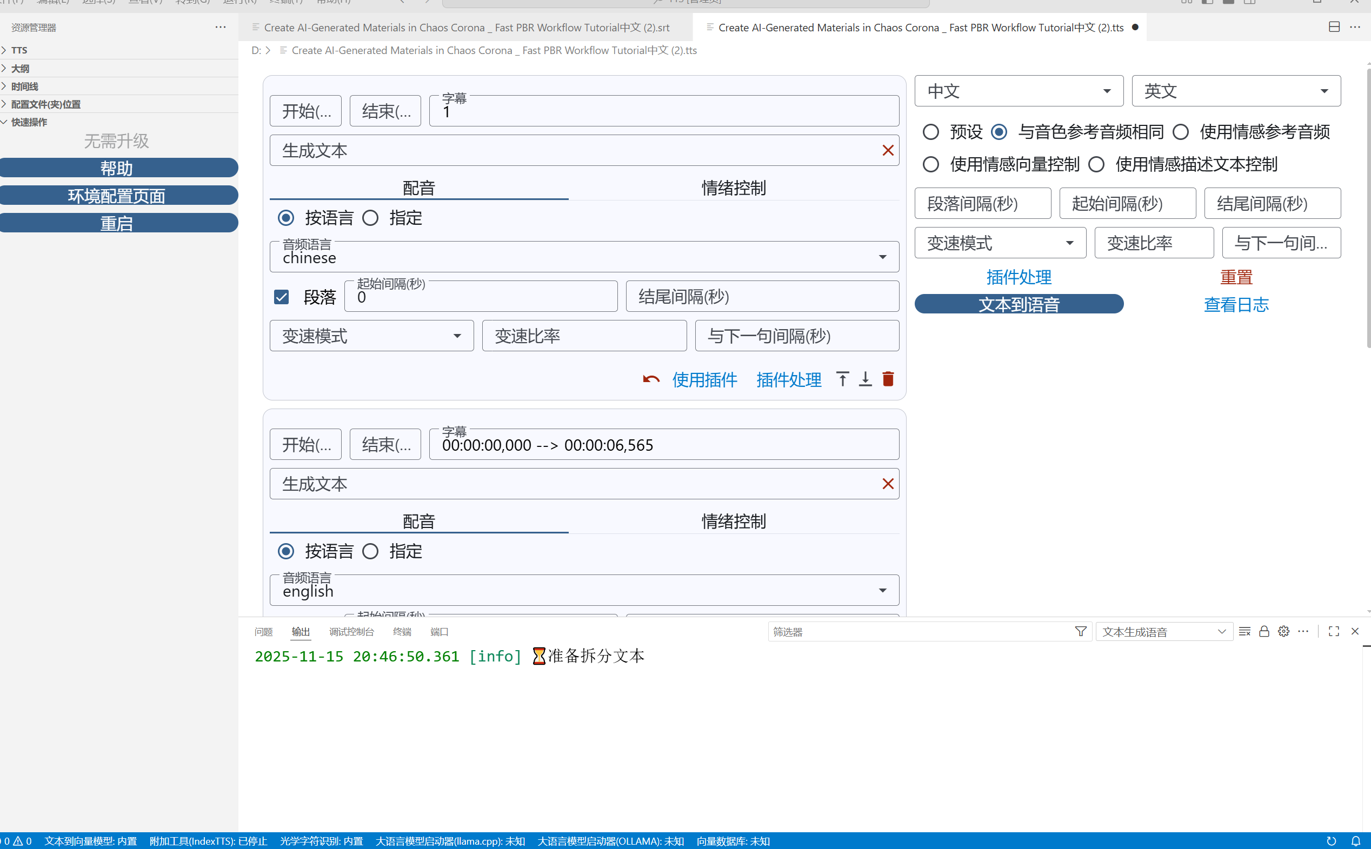Image resolution: width=1371 pixels, height=849 pixels.
Task: Click the clear output list icon
Action: [1244, 632]
